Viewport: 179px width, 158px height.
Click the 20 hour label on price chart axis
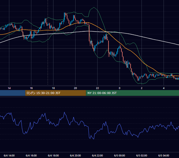[x=75, y=88]
